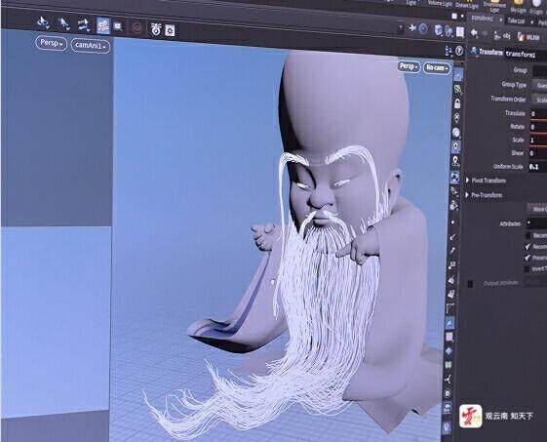The width and height of the screenshot is (547, 442).
Task: Click the Shear value field
Action: 537,153
